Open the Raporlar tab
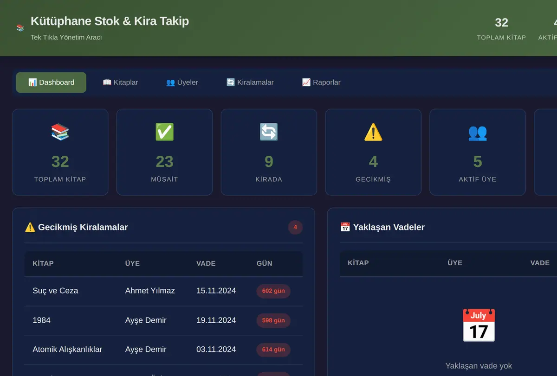The width and height of the screenshot is (557, 376). point(321,83)
